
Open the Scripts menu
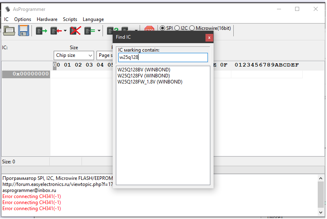70,19
